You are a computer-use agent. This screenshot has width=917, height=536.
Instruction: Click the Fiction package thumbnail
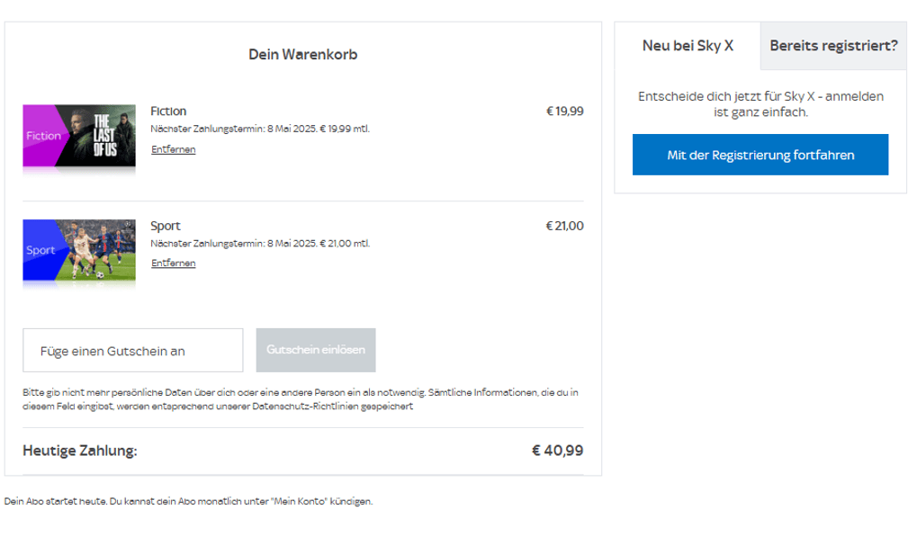click(x=79, y=135)
